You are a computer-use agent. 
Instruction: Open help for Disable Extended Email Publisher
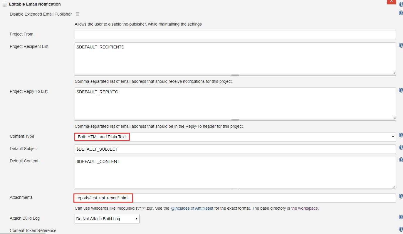click(401, 13)
